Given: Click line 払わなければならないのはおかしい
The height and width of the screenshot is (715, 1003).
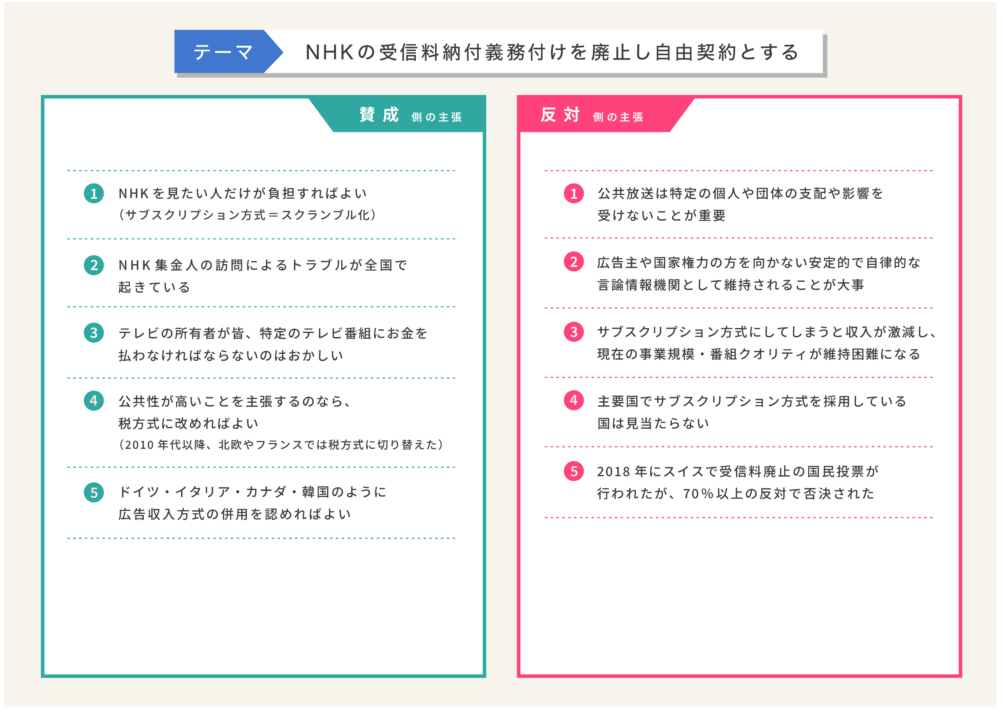Looking at the screenshot, I should point(230,355).
